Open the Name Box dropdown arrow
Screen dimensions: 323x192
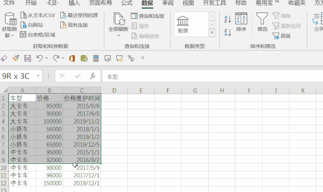pos(38,76)
